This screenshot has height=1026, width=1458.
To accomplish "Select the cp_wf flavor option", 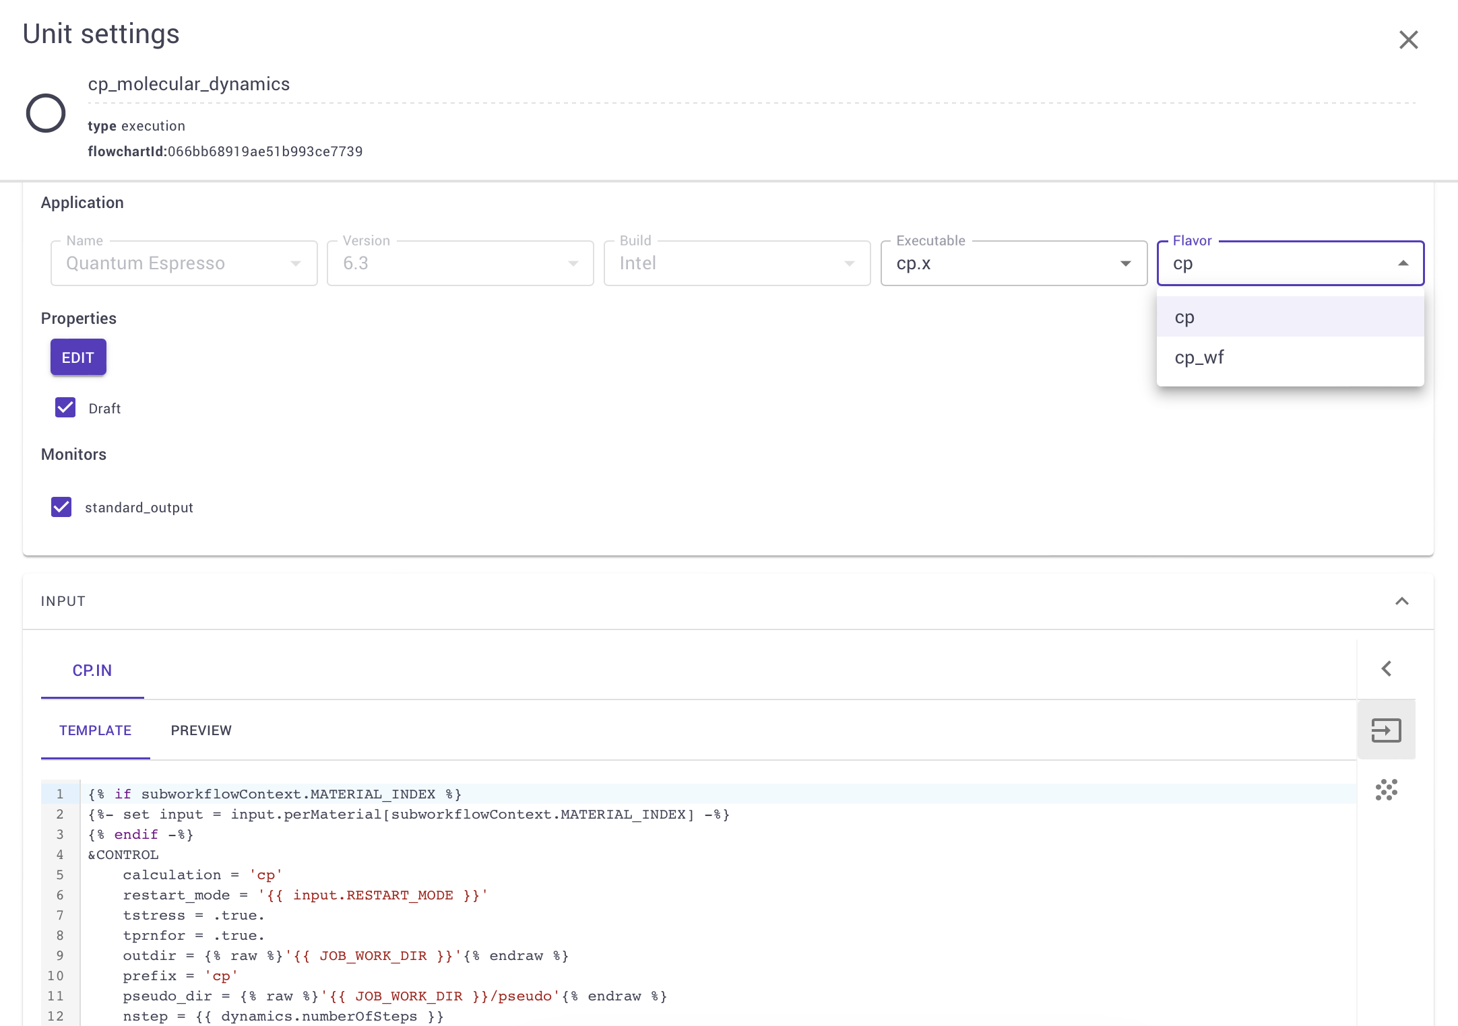I will coord(1290,357).
